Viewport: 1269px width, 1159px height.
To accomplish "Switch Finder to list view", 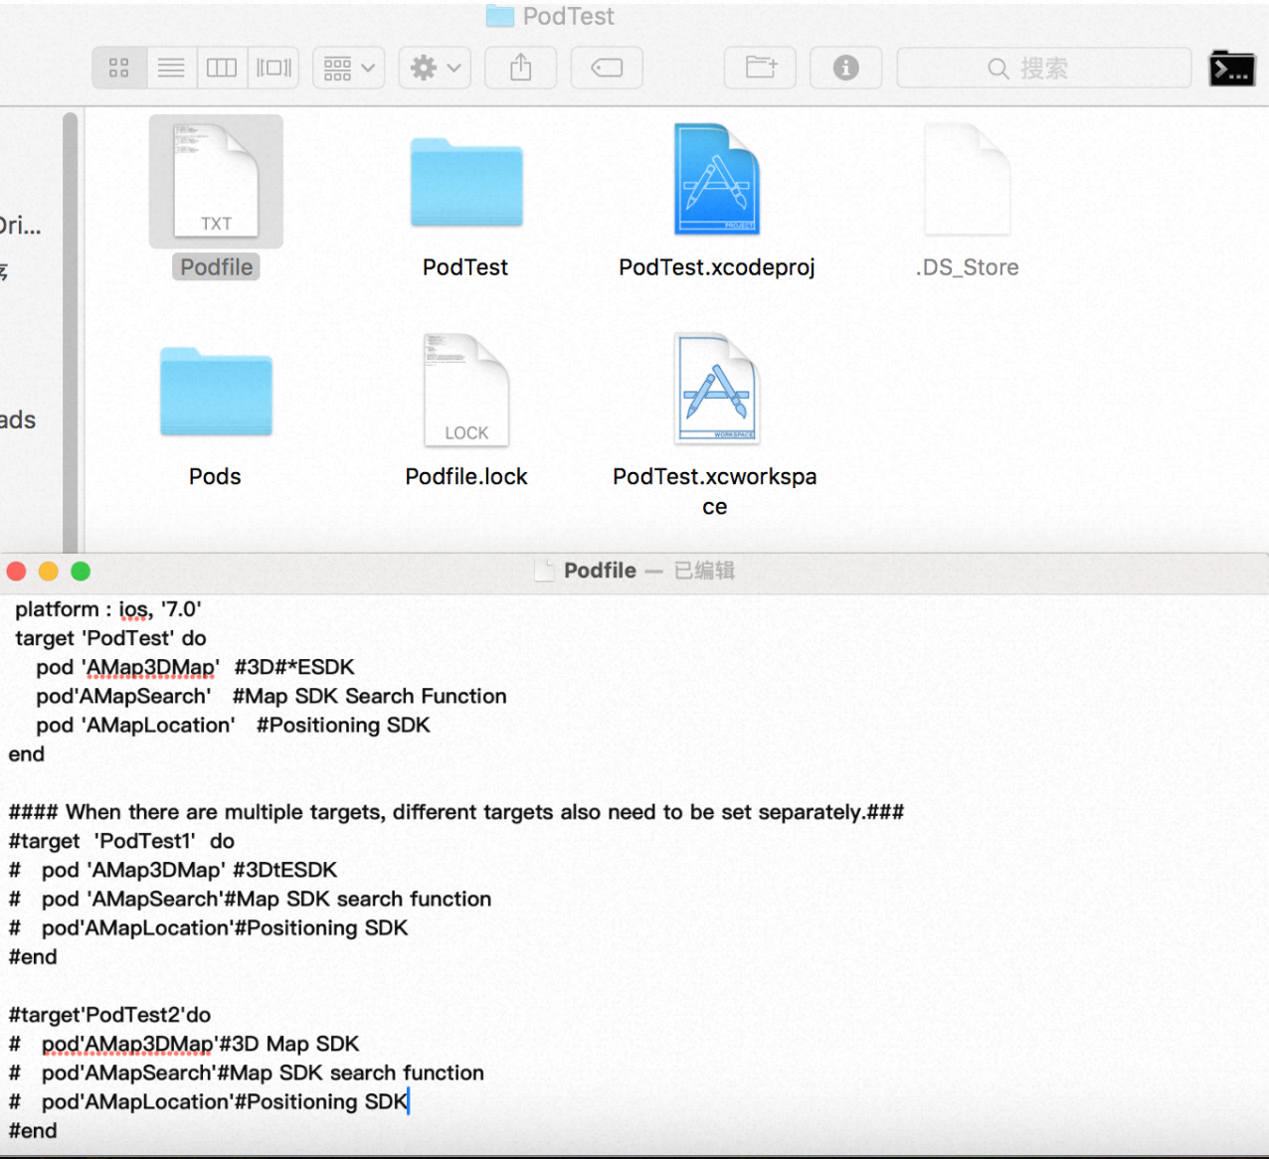I will tap(171, 68).
